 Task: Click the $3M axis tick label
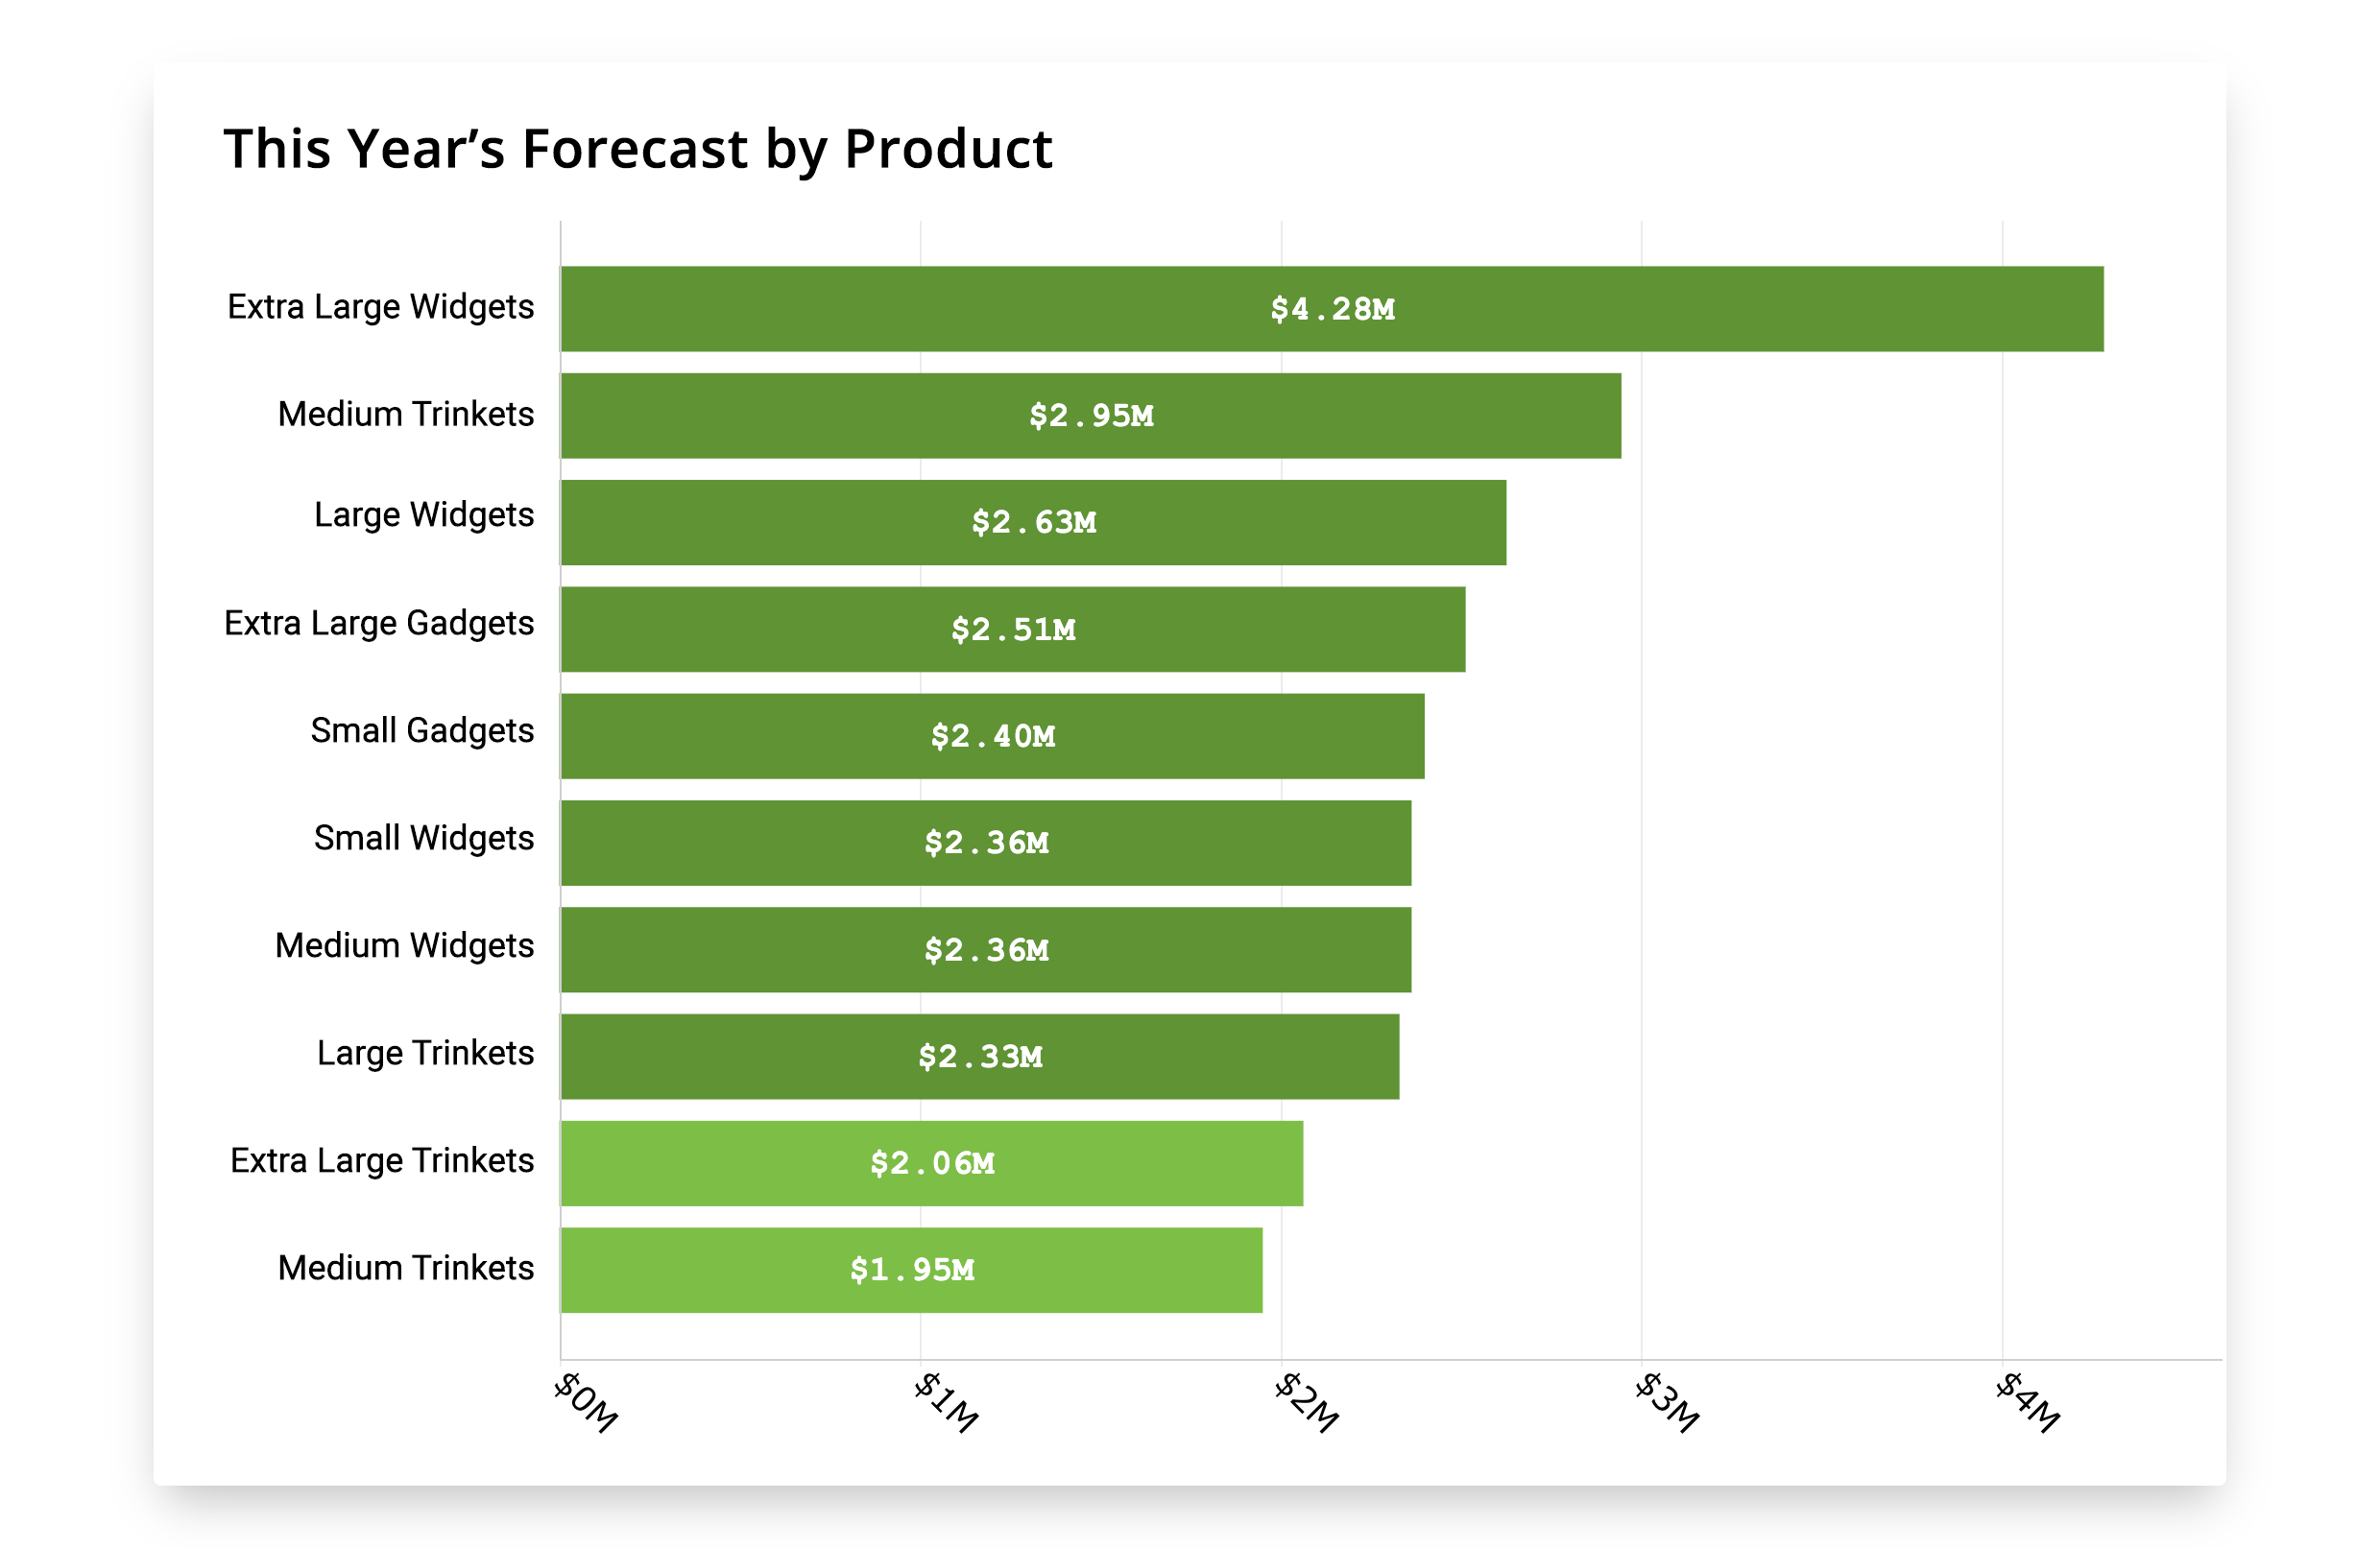(1667, 1402)
